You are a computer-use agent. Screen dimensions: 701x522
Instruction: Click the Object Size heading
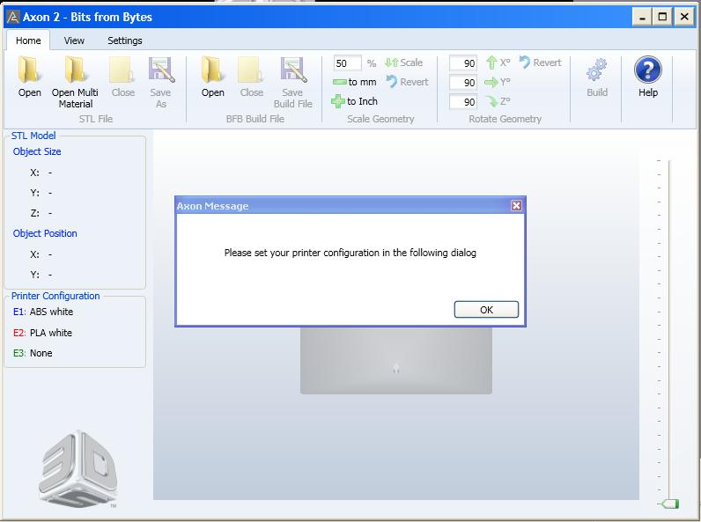[37, 151]
